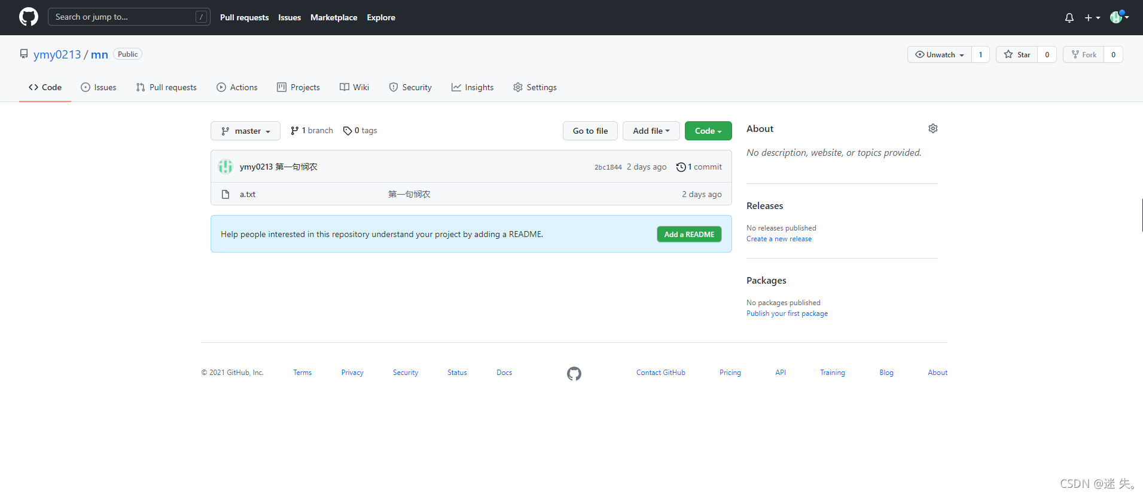Open Pull requests in top navigation

pos(244,17)
